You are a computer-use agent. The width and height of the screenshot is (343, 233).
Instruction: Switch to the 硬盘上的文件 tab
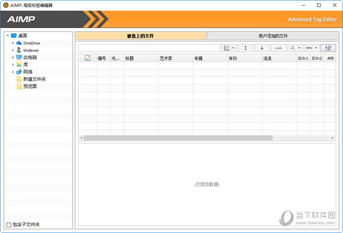tap(140, 36)
